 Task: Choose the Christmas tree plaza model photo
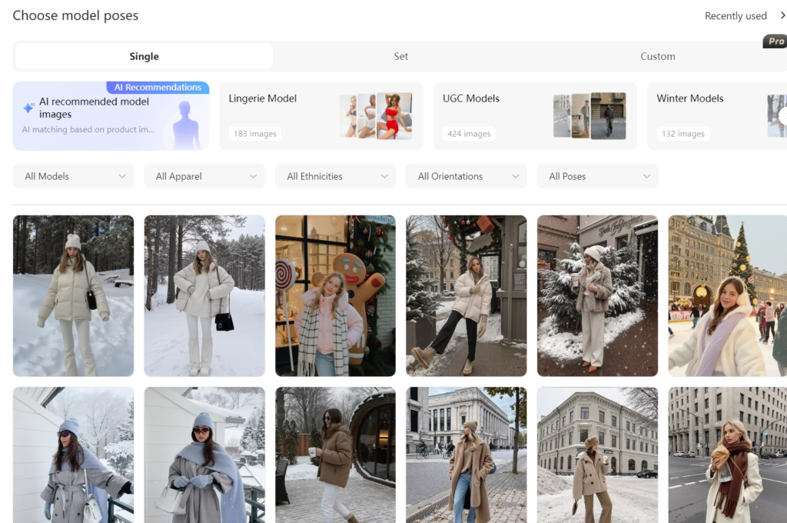pyautogui.click(x=727, y=296)
